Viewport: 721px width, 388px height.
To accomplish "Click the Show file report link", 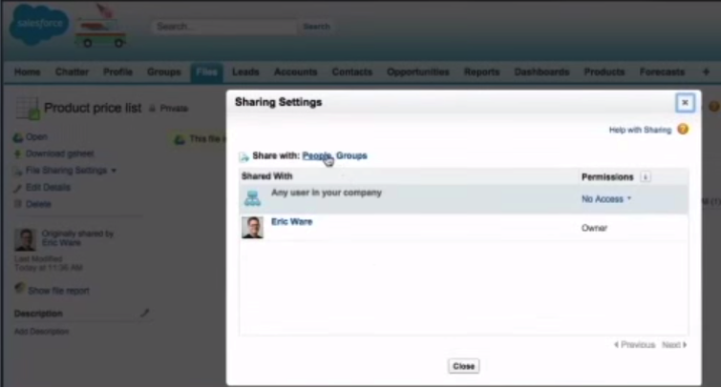I will point(58,291).
